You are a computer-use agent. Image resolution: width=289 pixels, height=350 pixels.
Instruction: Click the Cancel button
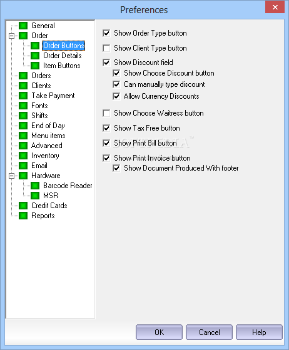click(210, 332)
